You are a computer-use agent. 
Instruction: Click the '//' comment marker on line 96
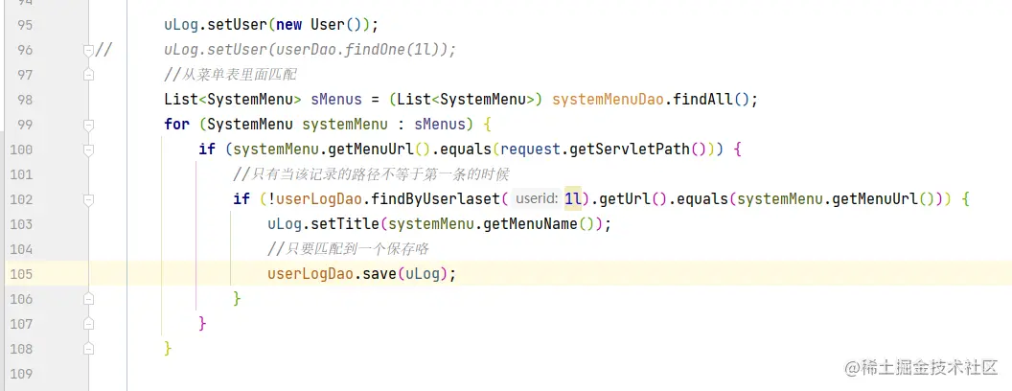coord(103,51)
